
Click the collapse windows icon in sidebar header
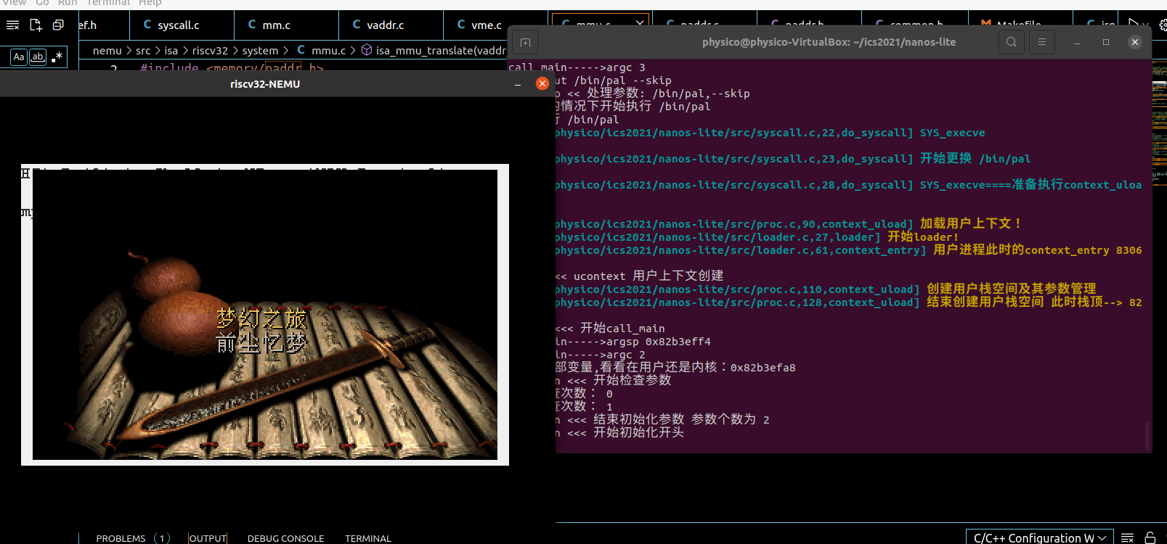58,25
